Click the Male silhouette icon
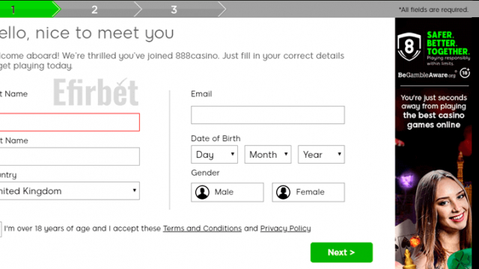The height and width of the screenshot is (269, 479). point(202,192)
